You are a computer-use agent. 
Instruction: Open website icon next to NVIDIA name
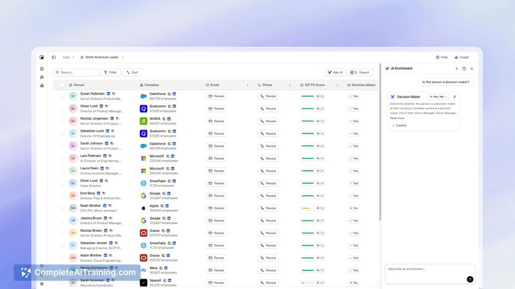164,119
